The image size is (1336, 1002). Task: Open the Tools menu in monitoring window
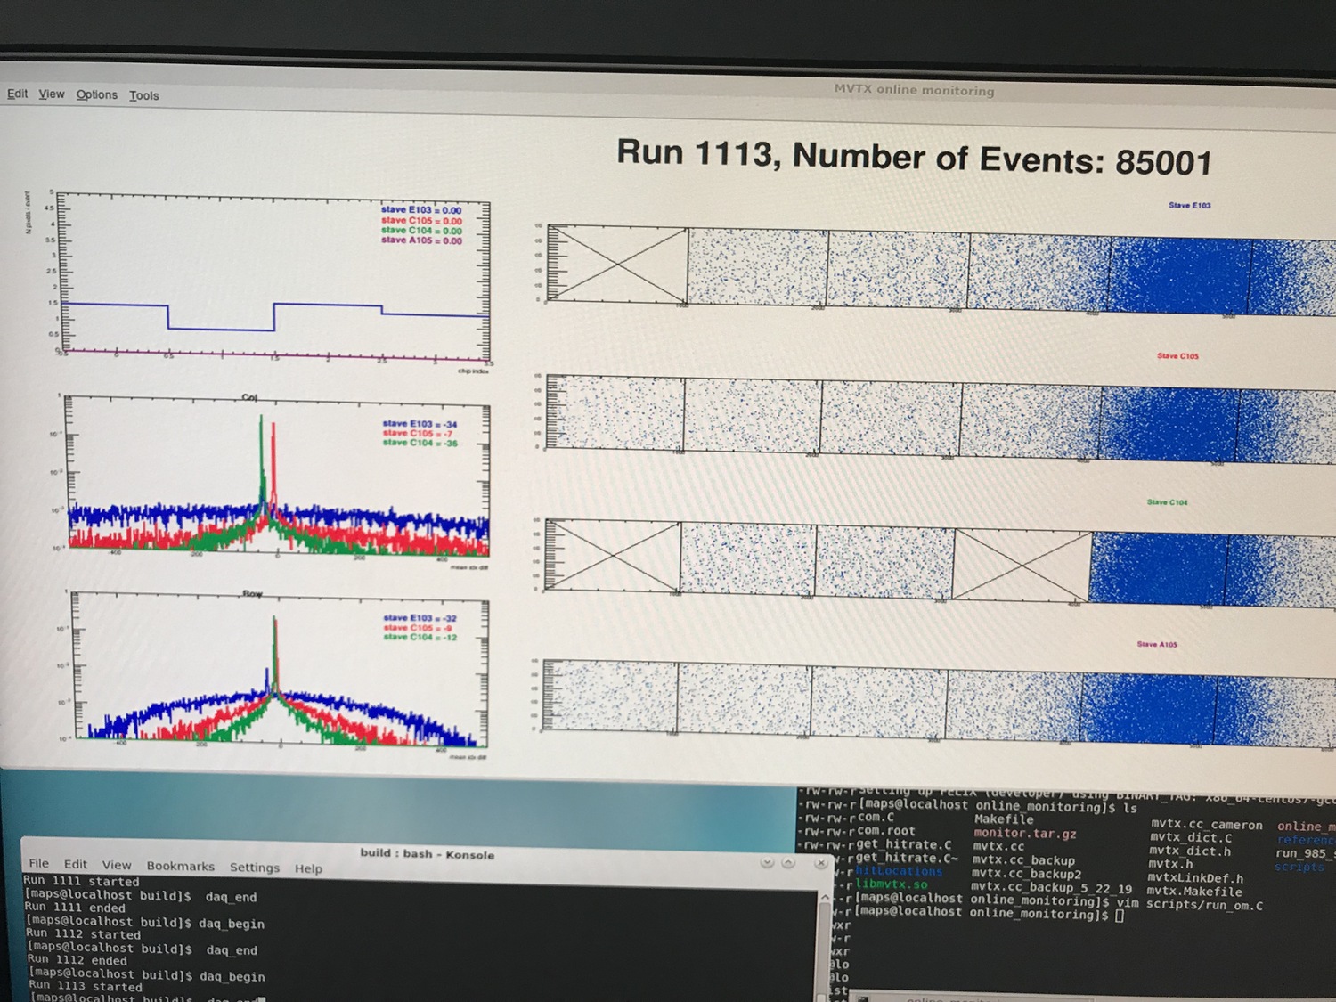(143, 95)
